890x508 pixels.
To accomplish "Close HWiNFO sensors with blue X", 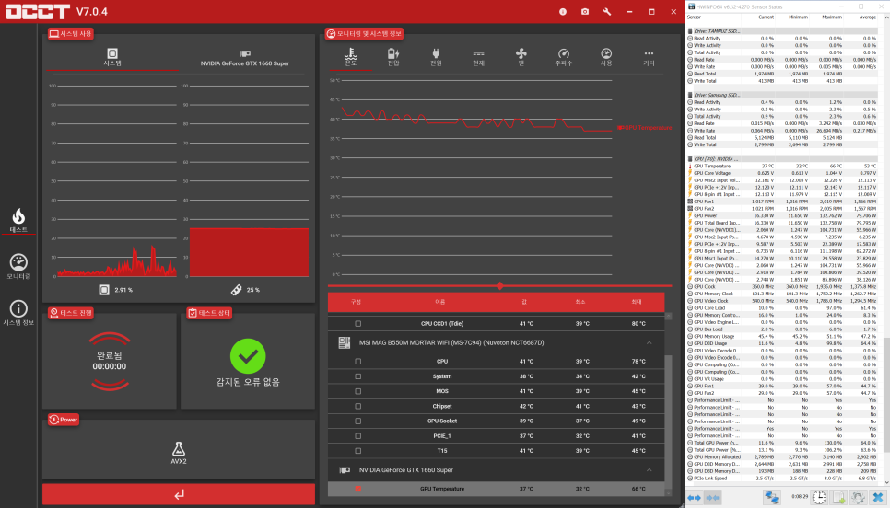I will coord(877,498).
